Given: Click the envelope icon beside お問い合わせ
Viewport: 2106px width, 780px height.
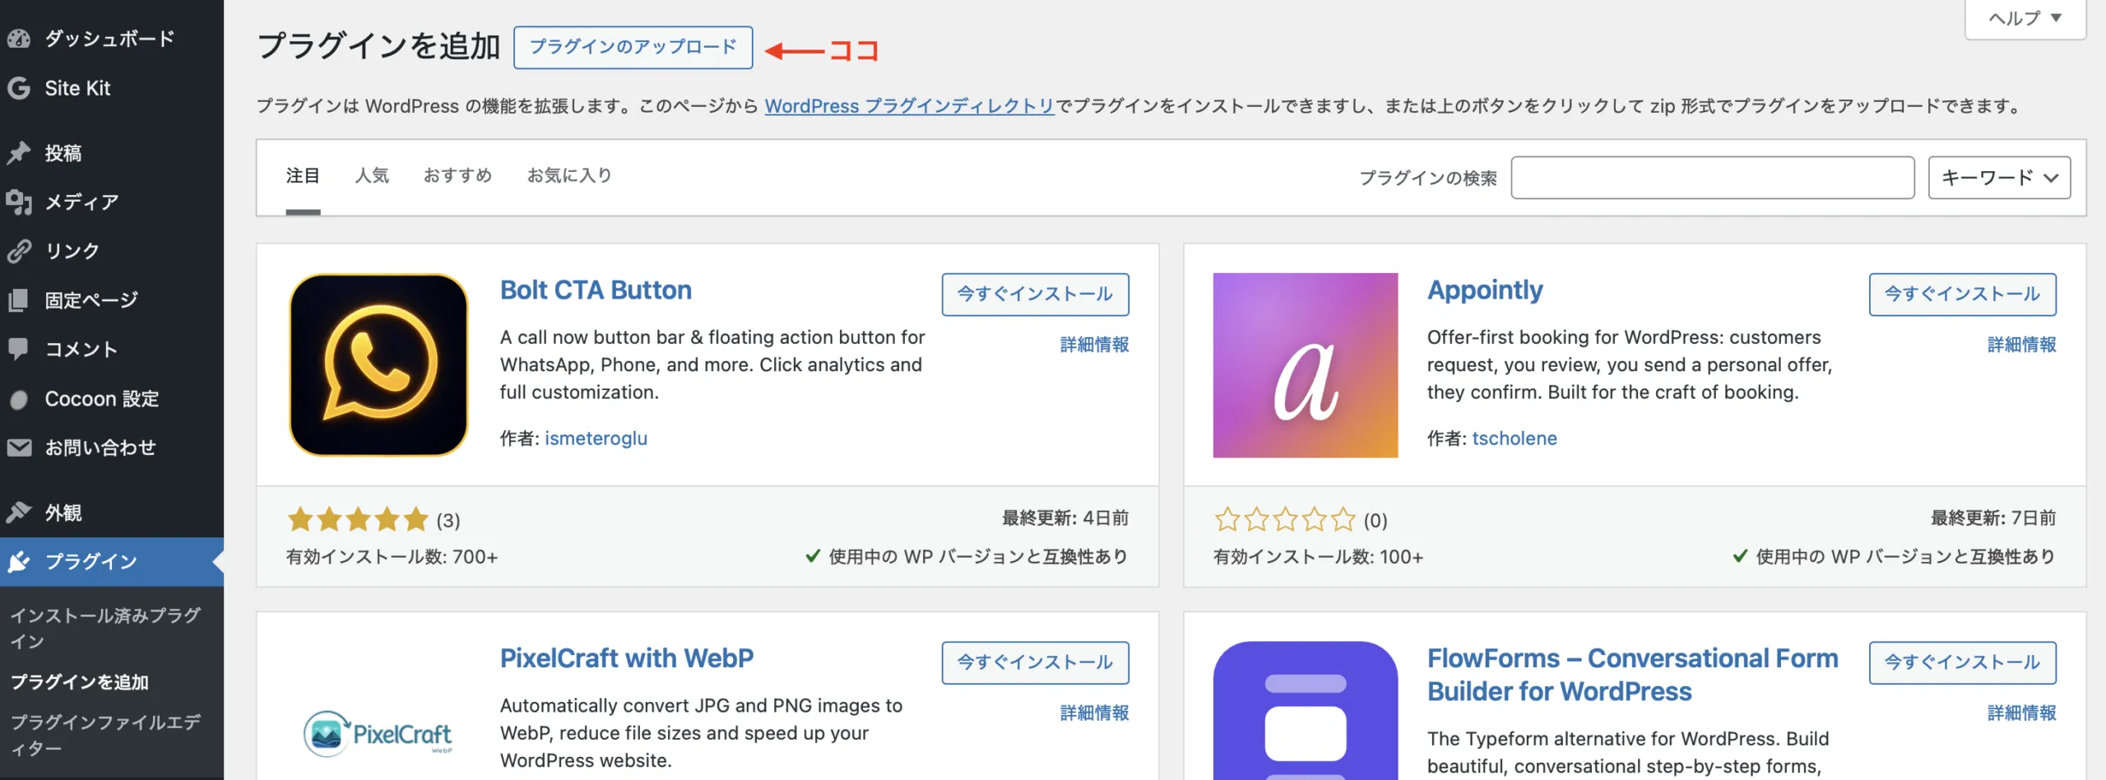Looking at the screenshot, I should (x=19, y=448).
